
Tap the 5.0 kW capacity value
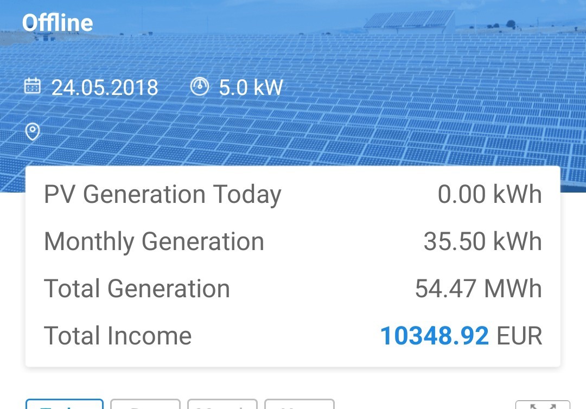click(x=251, y=87)
